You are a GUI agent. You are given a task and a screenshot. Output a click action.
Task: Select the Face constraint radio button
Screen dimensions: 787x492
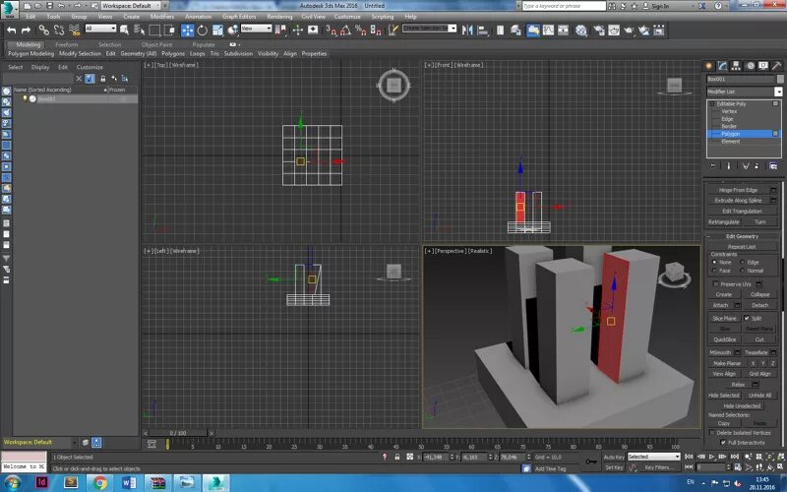714,271
